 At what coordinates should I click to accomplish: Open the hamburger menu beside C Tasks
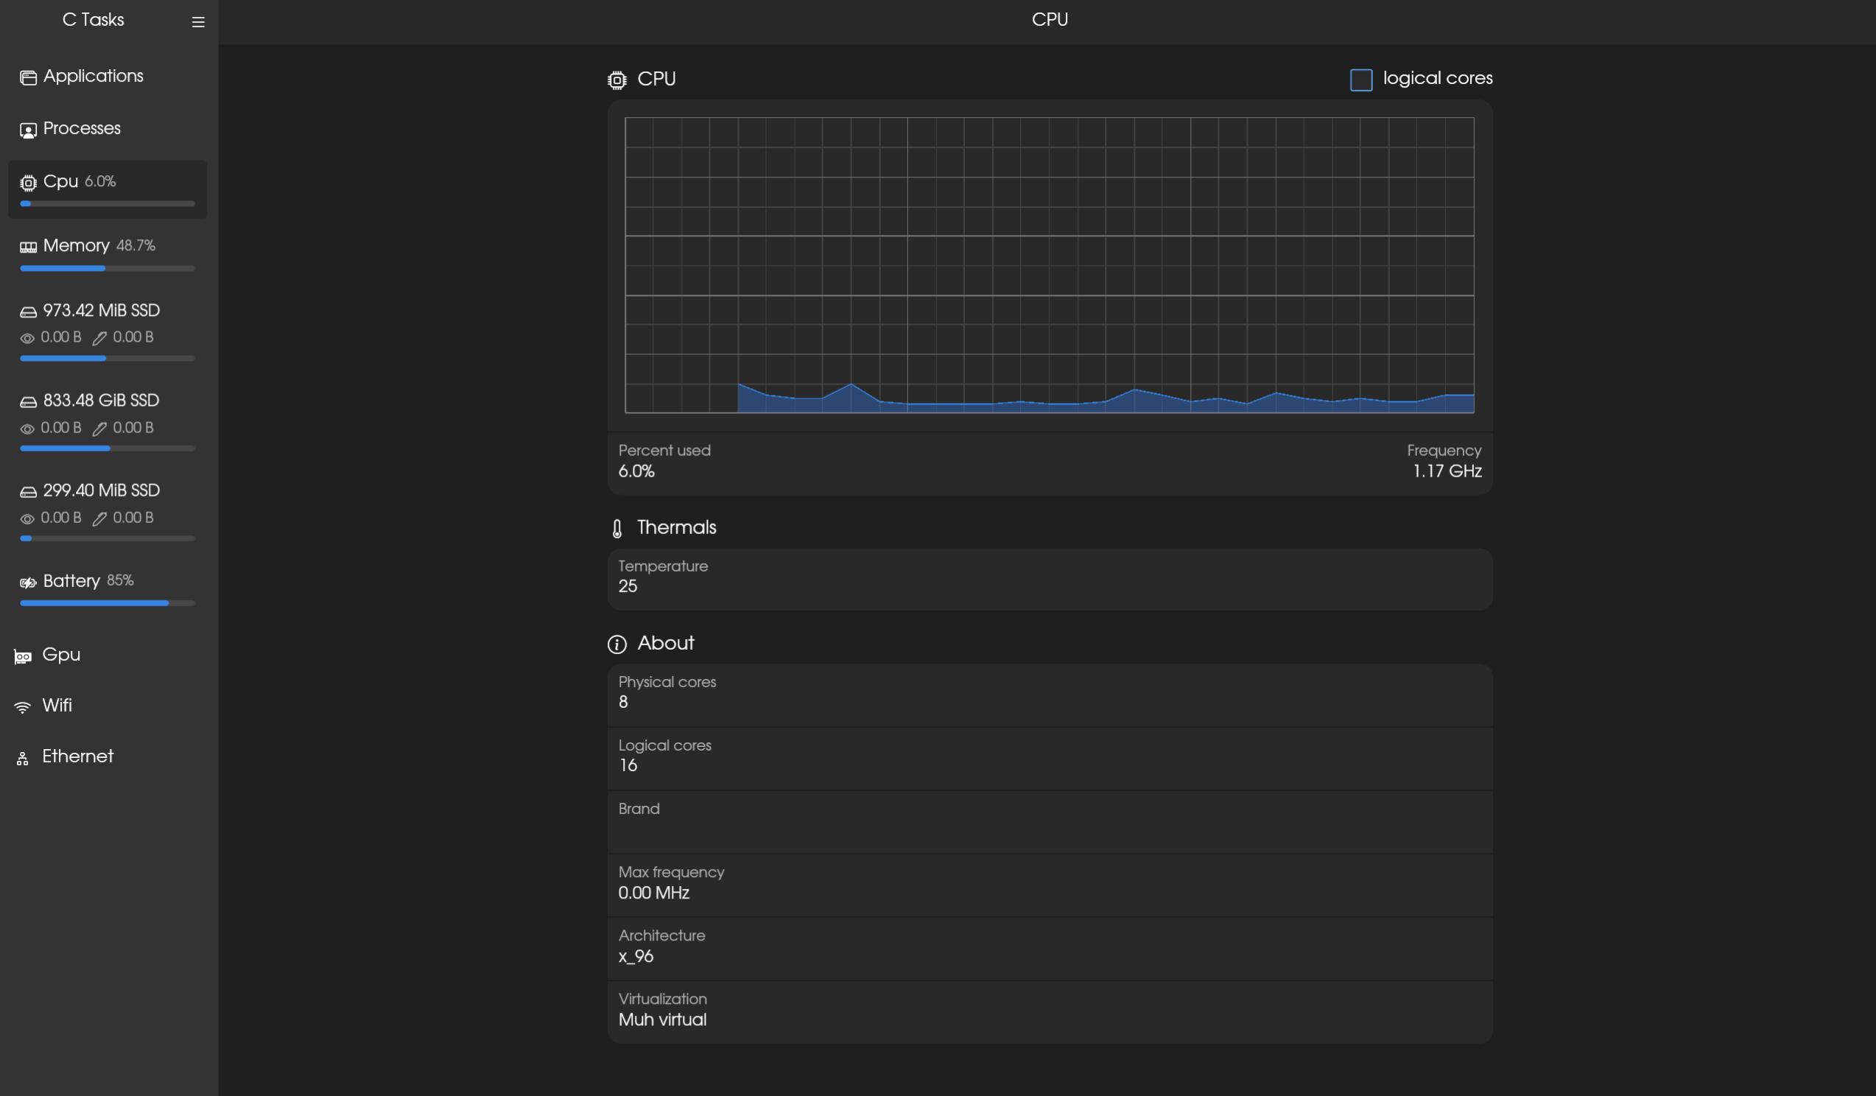[198, 22]
